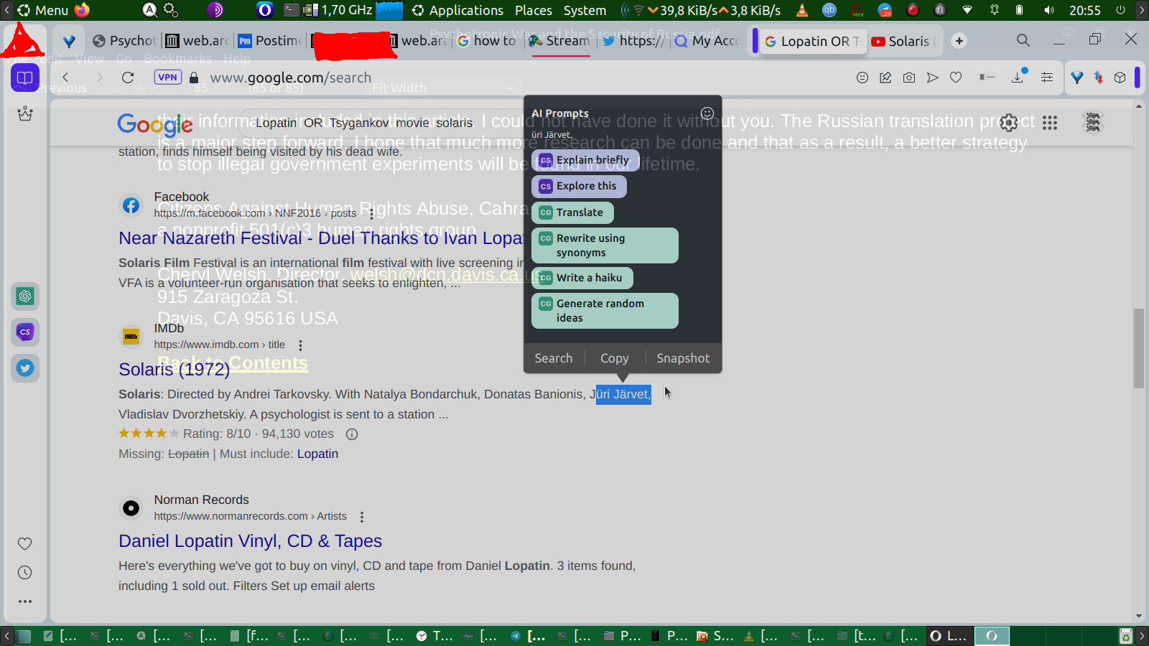Choose the Explain briefly prompt

tap(585, 160)
